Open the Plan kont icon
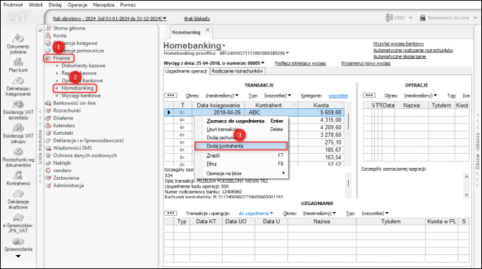The width and height of the screenshot is (482, 269). 18,63
